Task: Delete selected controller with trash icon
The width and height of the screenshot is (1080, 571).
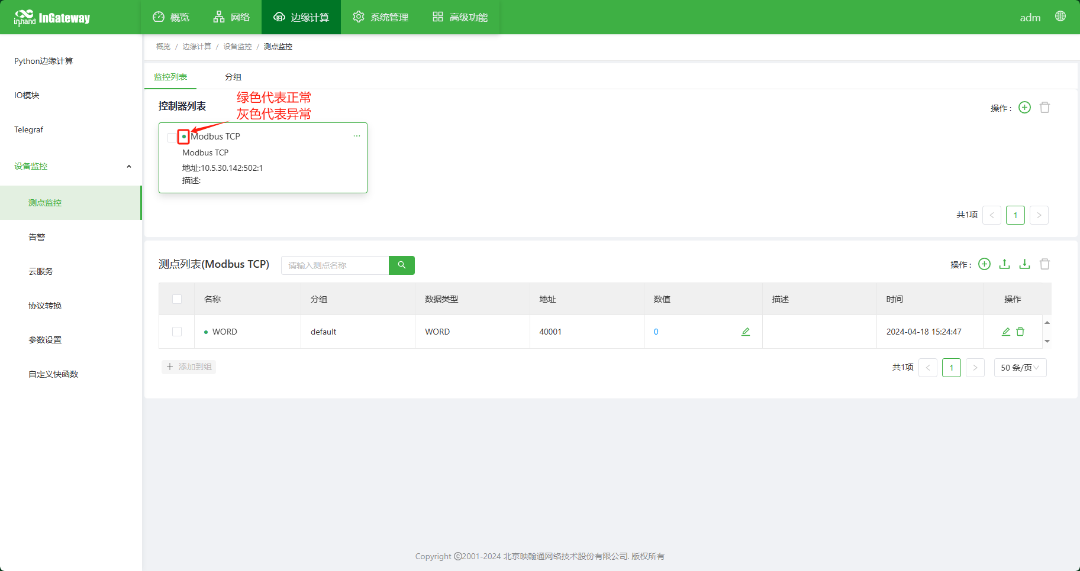Action: point(1045,107)
